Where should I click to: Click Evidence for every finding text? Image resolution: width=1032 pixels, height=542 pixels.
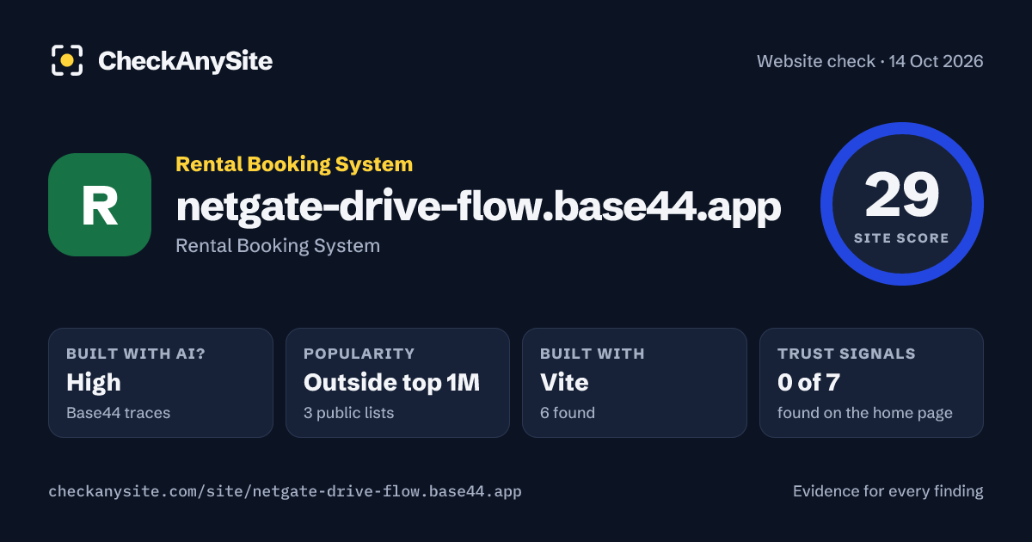(888, 491)
